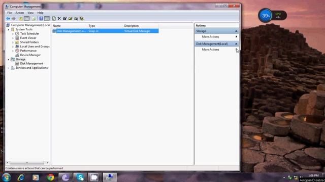The image size is (325, 182).
Task: Click the Task Scheduler clock icon
Action: [17, 34]
